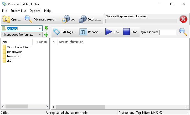Click 'State settings successfully saved.' message
Screen dimensions: 190x115
pyautogui.click(x=127, y=16)
